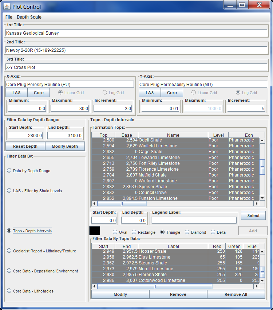The image size is (273, 310).
Task: Click the Legend Label text field
Action: pos(194,220)
